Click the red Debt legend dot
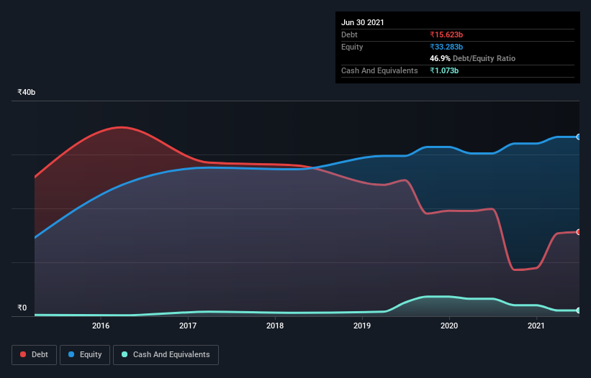 pyautogui.click(x=23, y=354)
